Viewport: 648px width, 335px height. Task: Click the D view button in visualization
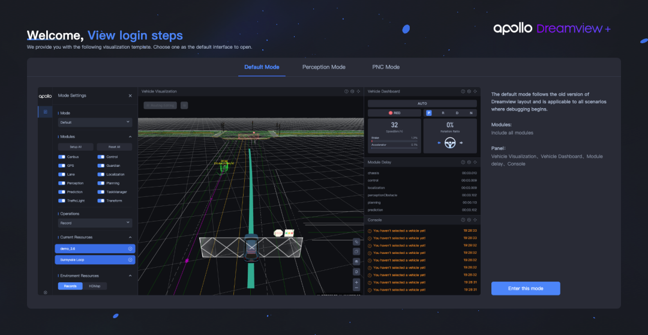click(x=356, y=272)
